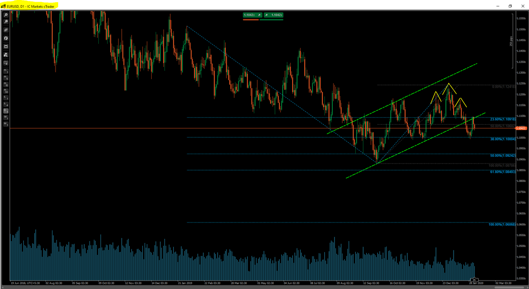Switch timeframe to W1 weekly

pyautogui.click(x=6, y=118)
